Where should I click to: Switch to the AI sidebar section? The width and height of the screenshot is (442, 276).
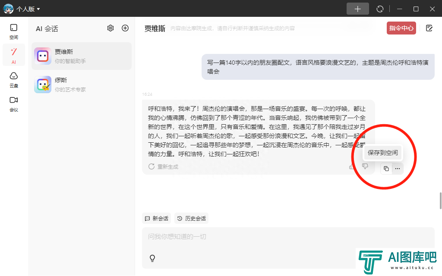13,56
